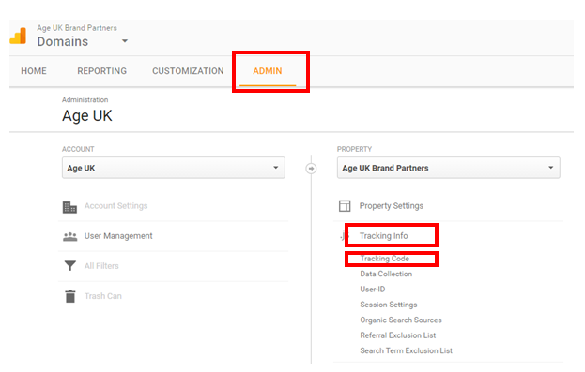The width and height of the screenshot is (585, 372).
Task: Click the Administration breadcrumb text
Action: 85,100
